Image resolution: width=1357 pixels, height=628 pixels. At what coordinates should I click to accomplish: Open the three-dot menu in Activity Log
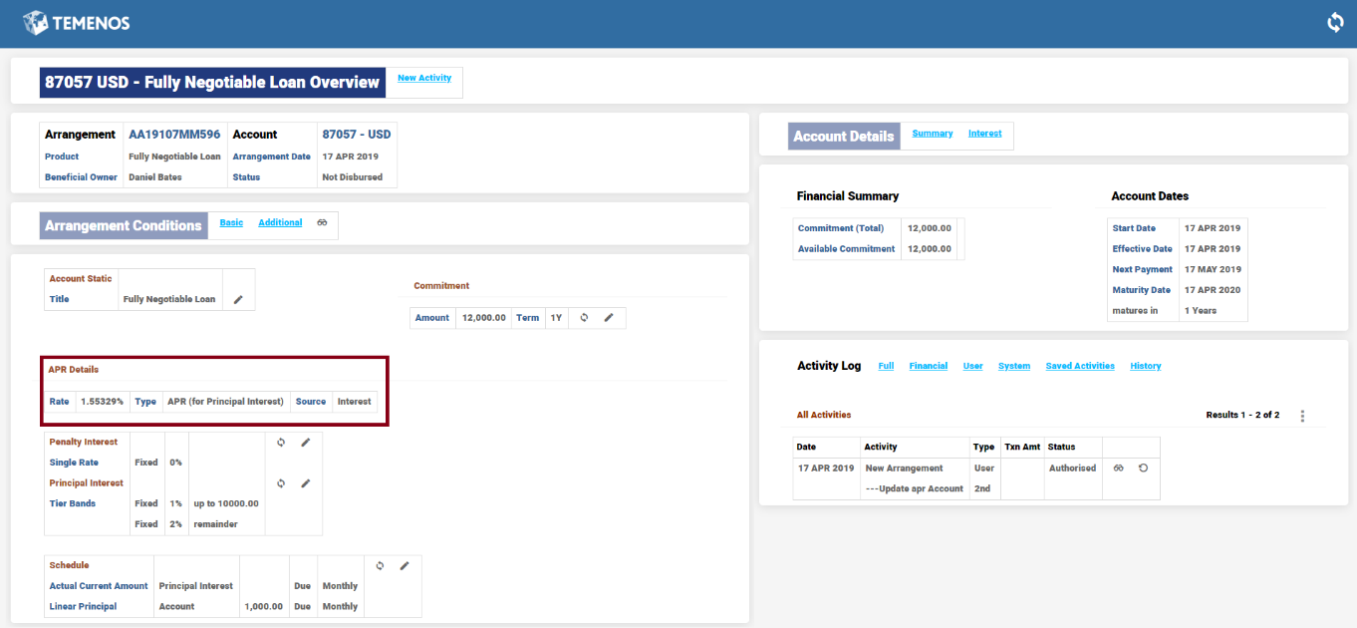[1302, 416]
